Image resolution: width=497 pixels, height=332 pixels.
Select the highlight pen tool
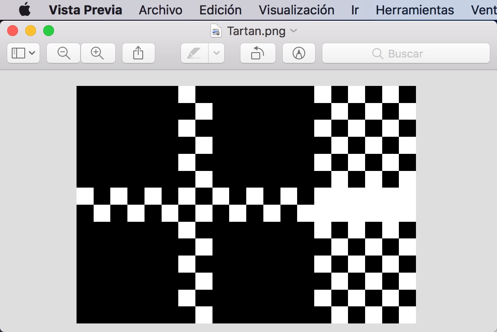(x=194, y=53)
